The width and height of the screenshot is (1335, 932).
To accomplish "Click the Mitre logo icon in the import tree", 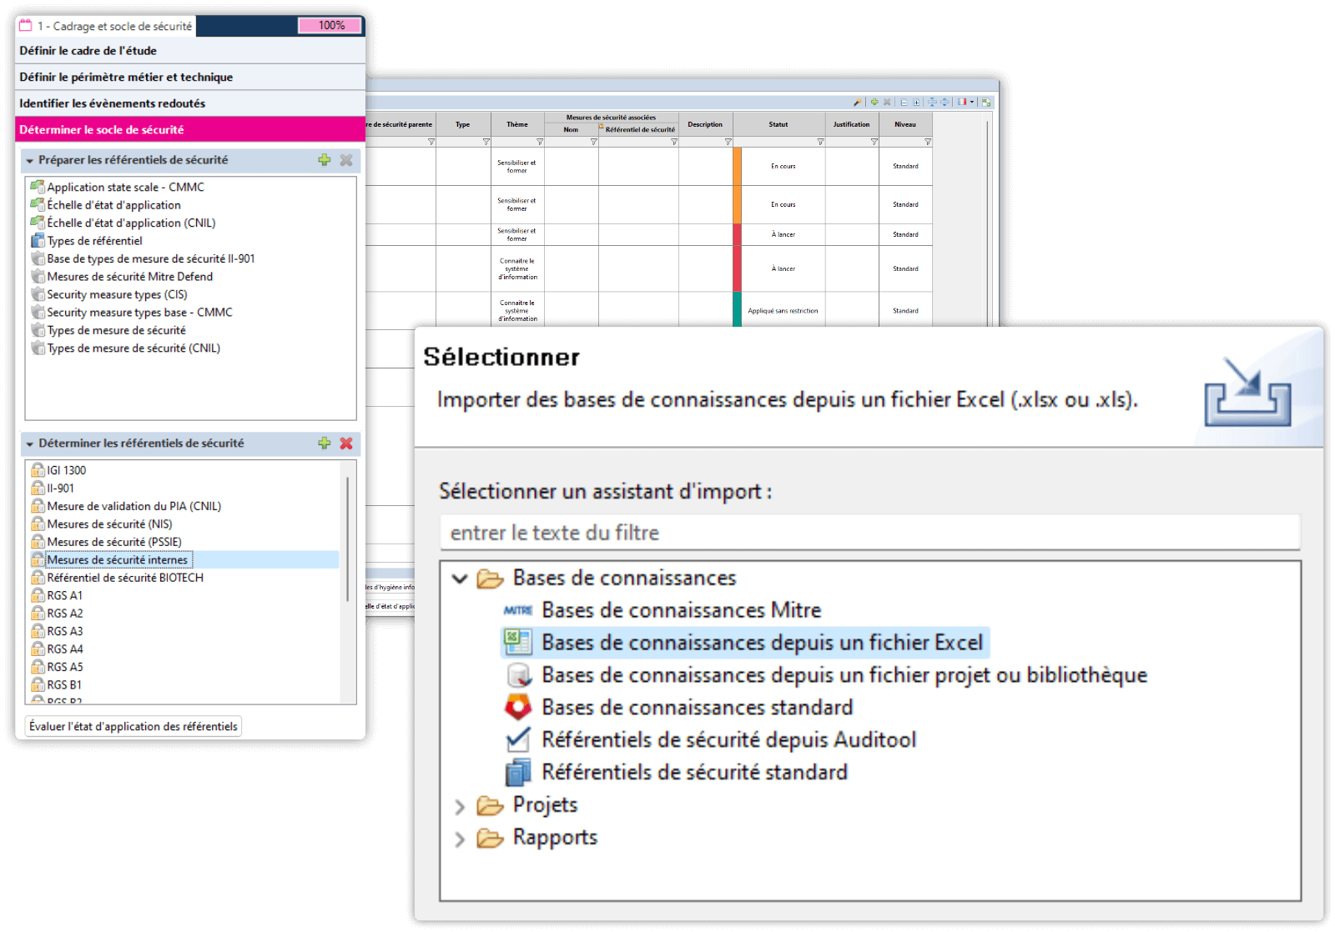I will (x=518, y=610).
